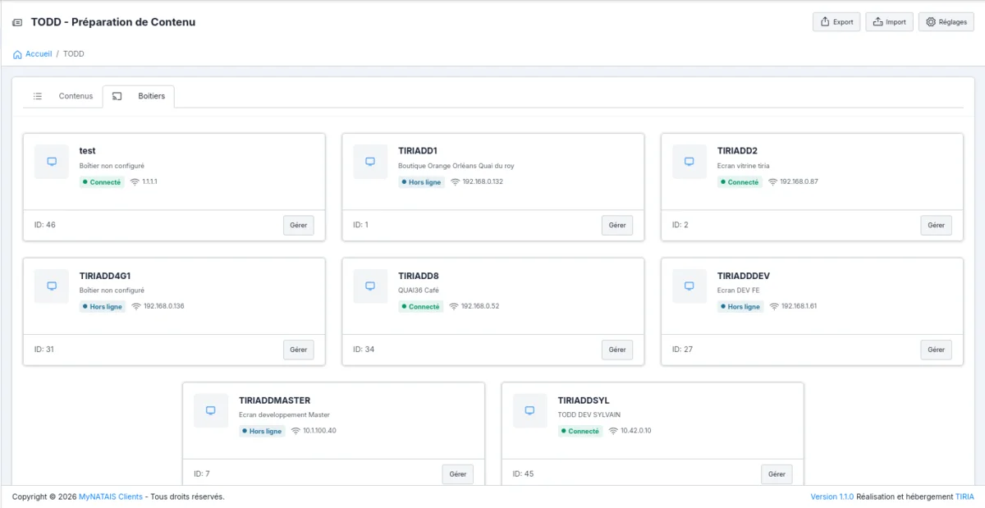Click the page header icon beside TODD title

coord(17,22)
